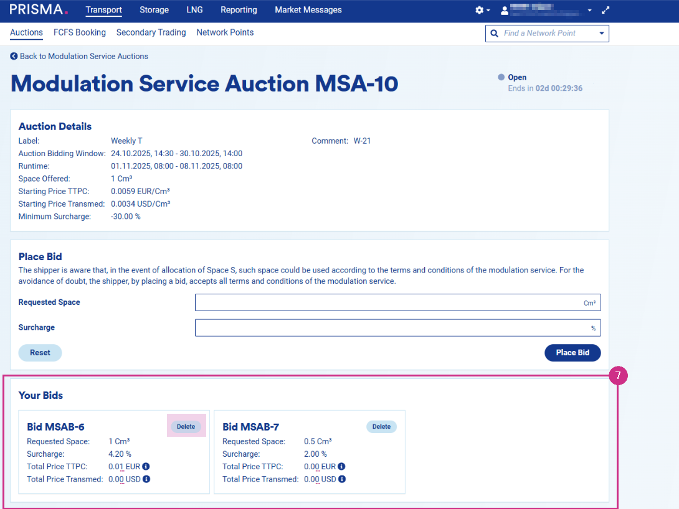Toggle fullscreen expand icon

point(605,11)
